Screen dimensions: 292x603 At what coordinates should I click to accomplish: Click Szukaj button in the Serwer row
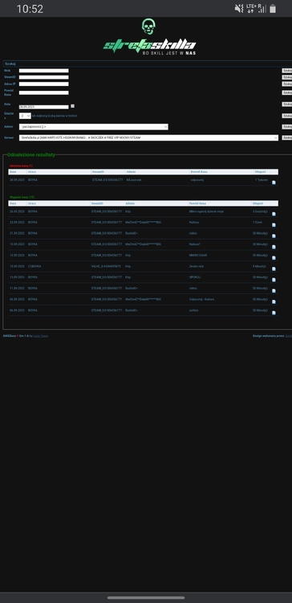pyautogui.click(x=287, y=137)
